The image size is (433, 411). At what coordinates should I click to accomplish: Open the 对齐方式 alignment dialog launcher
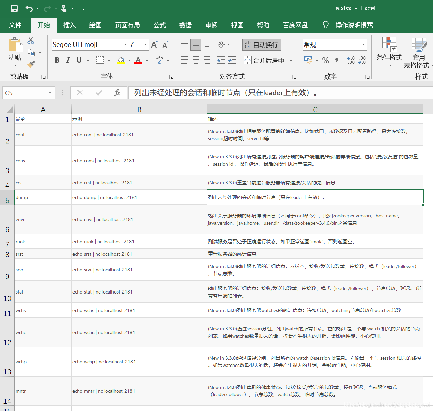point(294,77)
